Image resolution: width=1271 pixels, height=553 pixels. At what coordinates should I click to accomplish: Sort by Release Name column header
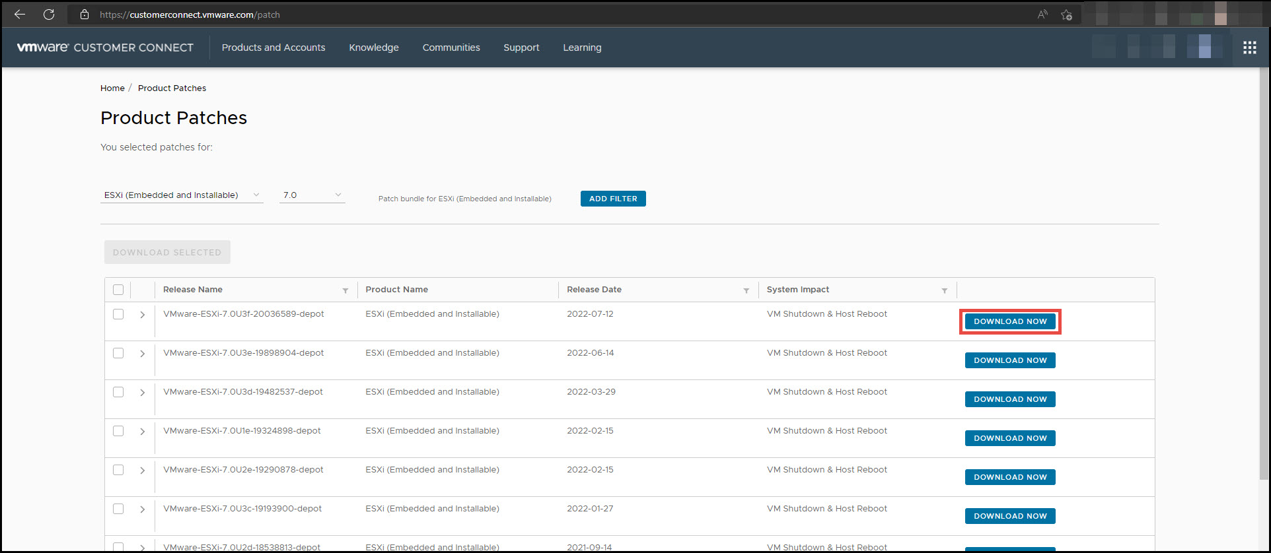[x=193, y=290]
